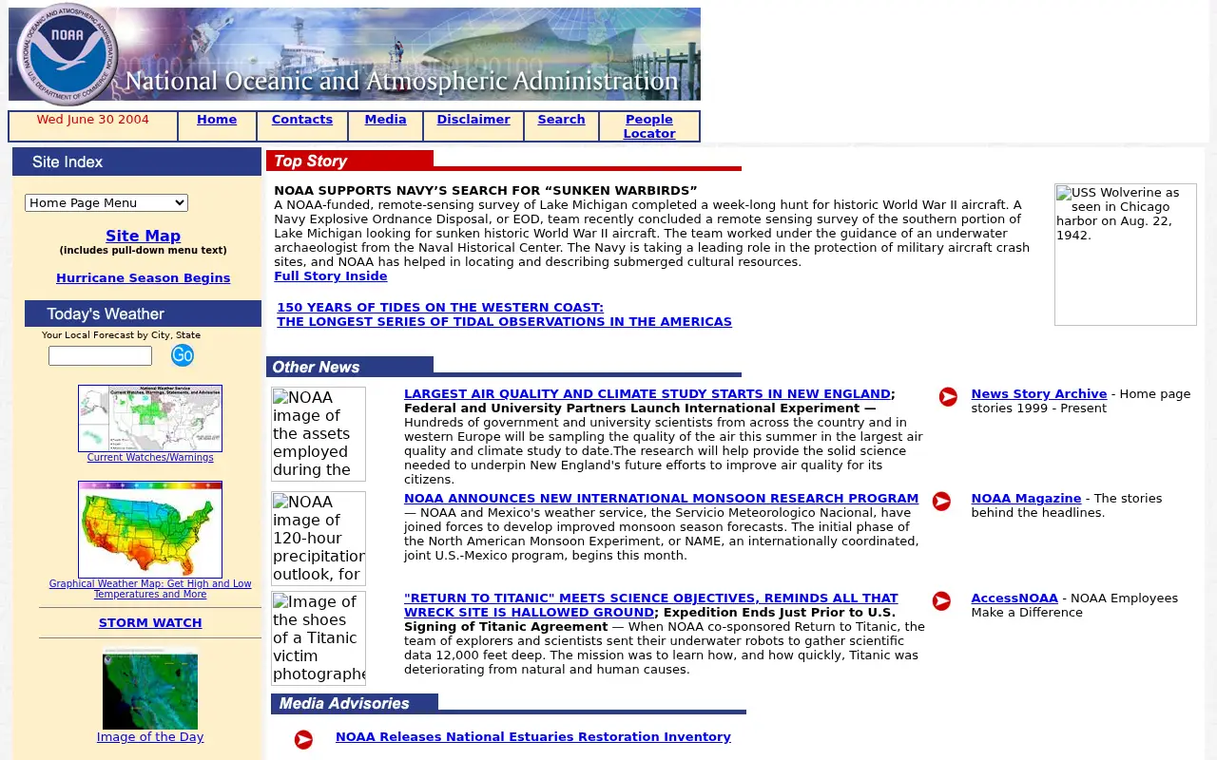Screen dimensions: 1217x760
Task: Click the watches and warnings map thumbnail
Action: pyautogui.click(x=150, y=418)
